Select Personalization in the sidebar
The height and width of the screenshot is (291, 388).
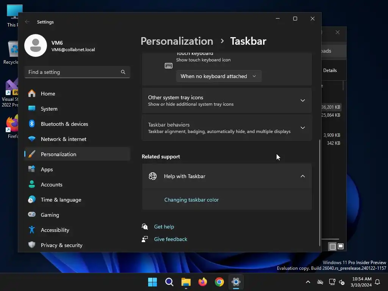pyautogui.click(x=77, y=154)
